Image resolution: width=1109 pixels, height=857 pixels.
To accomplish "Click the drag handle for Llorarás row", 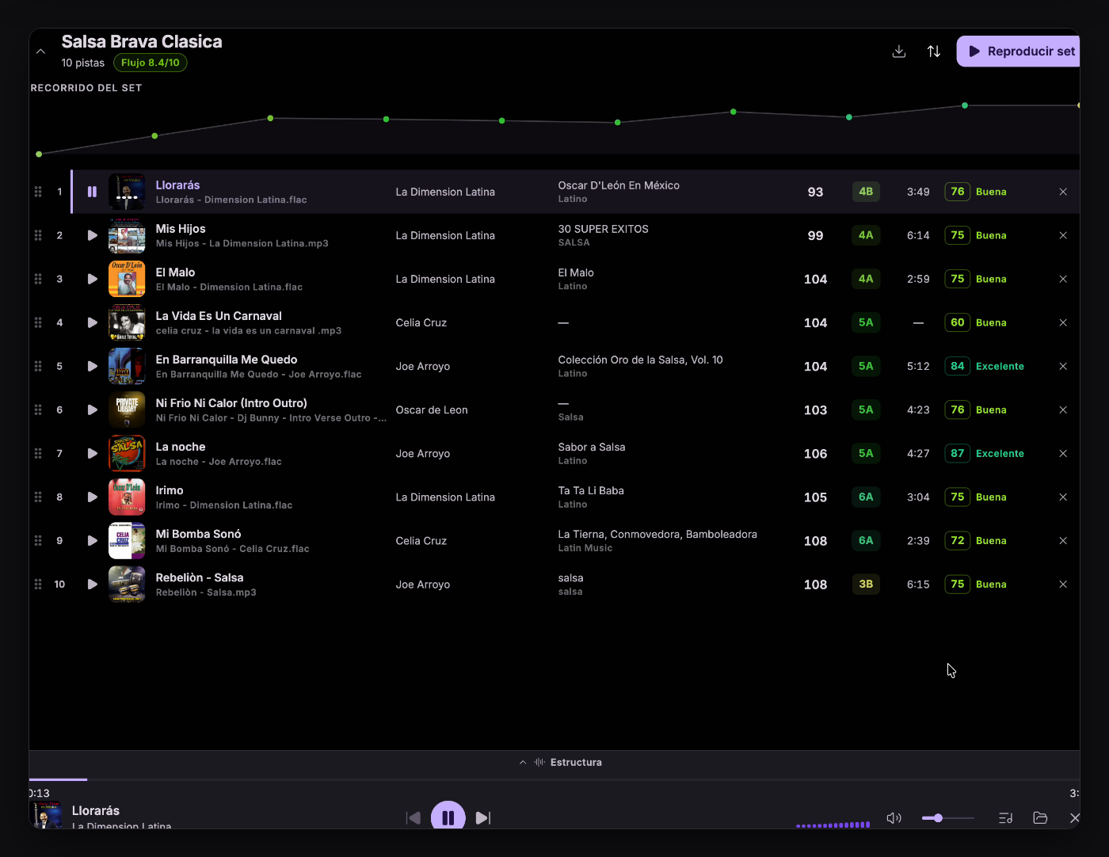I will point(38,192).
